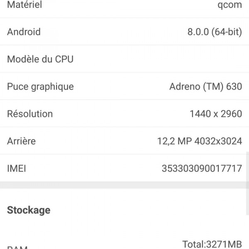Select the IMEI number 353303090017717
This screenshot has width=249, height=249.
202,168
